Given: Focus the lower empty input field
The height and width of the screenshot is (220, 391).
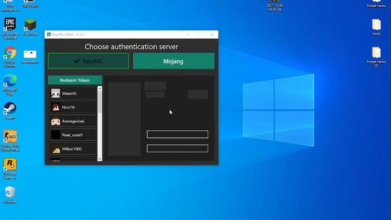Looking at the screenshot, I should tap(178, 148).
